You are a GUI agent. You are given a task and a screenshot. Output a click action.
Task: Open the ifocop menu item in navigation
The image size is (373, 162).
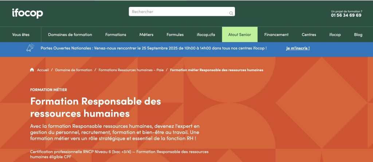pyautogui.click(x=335, y=35)
